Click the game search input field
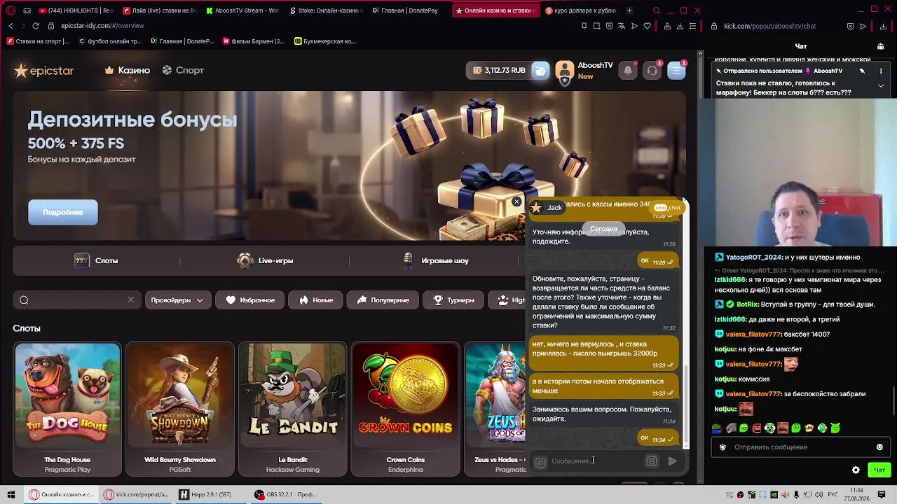The width and height of the screenshot is (897, 504). (76, 300)
